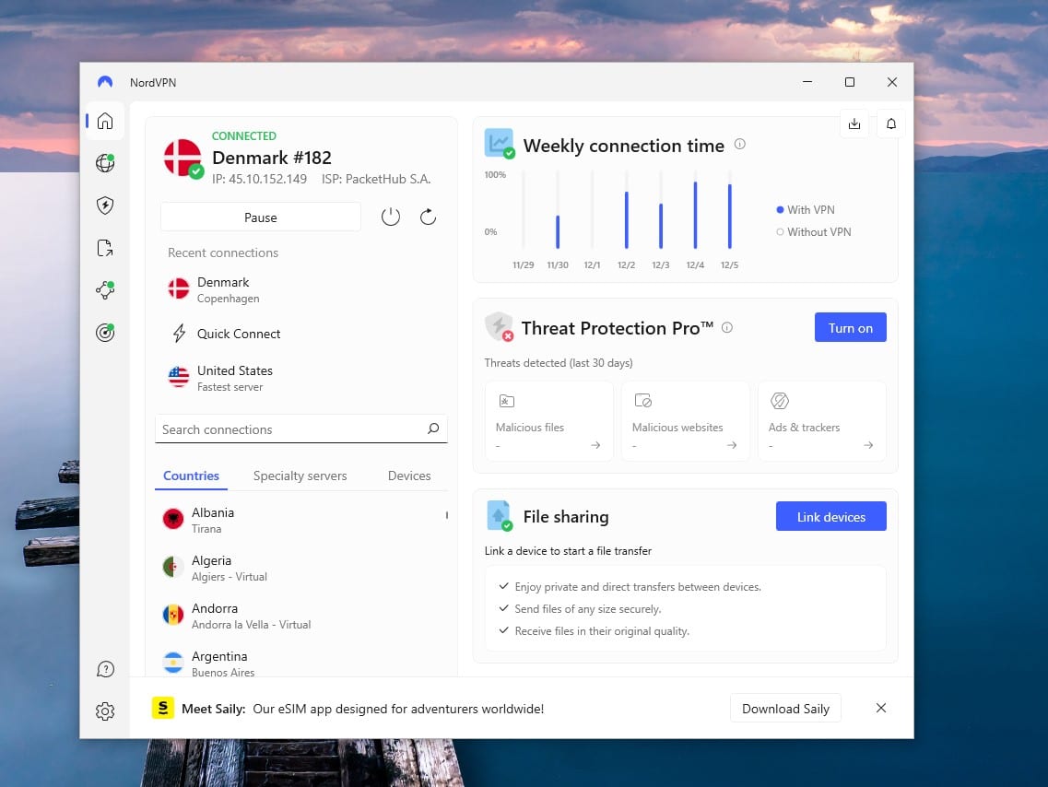Select Albania Tirana from countries

(x=300, y=520)
